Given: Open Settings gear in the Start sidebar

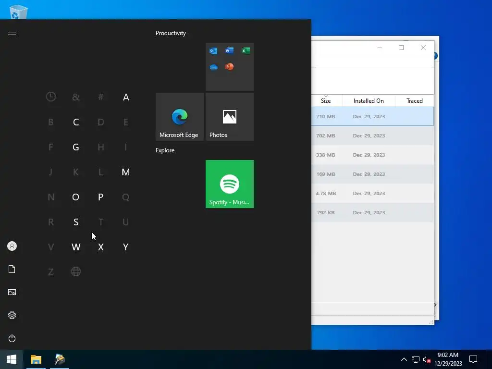Looking at the screenshot, I should [x=12, y=315].
